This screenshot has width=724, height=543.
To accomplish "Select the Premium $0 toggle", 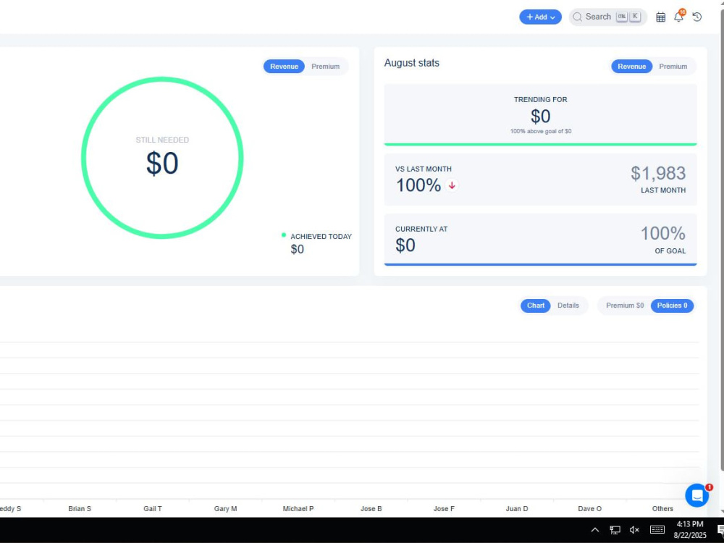I will point(625,306).
